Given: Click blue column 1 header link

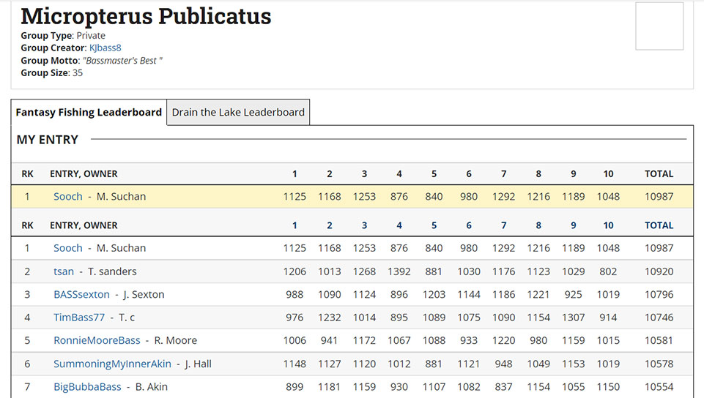Looking at the screenshot, I should (294, 225).
